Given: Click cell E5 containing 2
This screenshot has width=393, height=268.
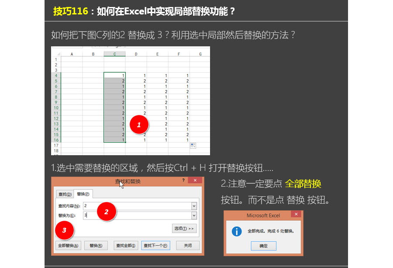Looking at the screenshot, I should tap(157, 81).
